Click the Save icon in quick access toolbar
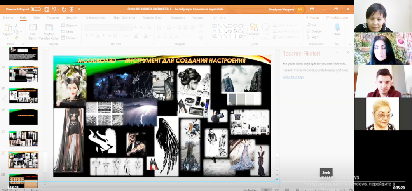412x191 pixels. click(47, 9)
